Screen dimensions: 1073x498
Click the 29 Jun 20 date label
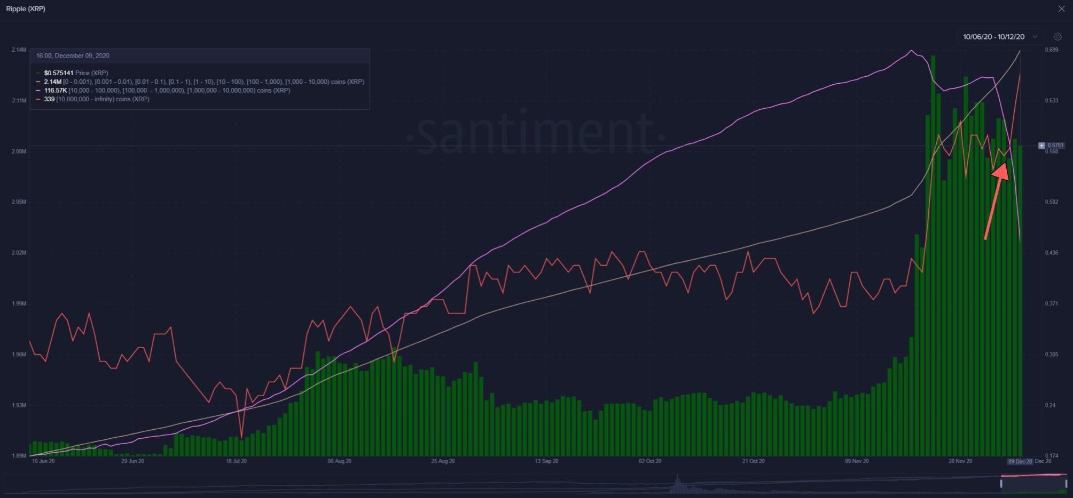tap(132, 461)
